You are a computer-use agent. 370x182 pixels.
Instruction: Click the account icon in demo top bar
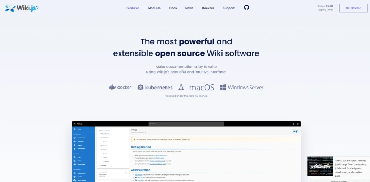coord(298,124)
